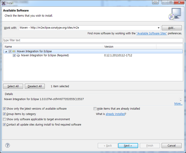186x153 pixels.
Task: Click the double-arrow button in the title bar
Action: tap(155, 2)
